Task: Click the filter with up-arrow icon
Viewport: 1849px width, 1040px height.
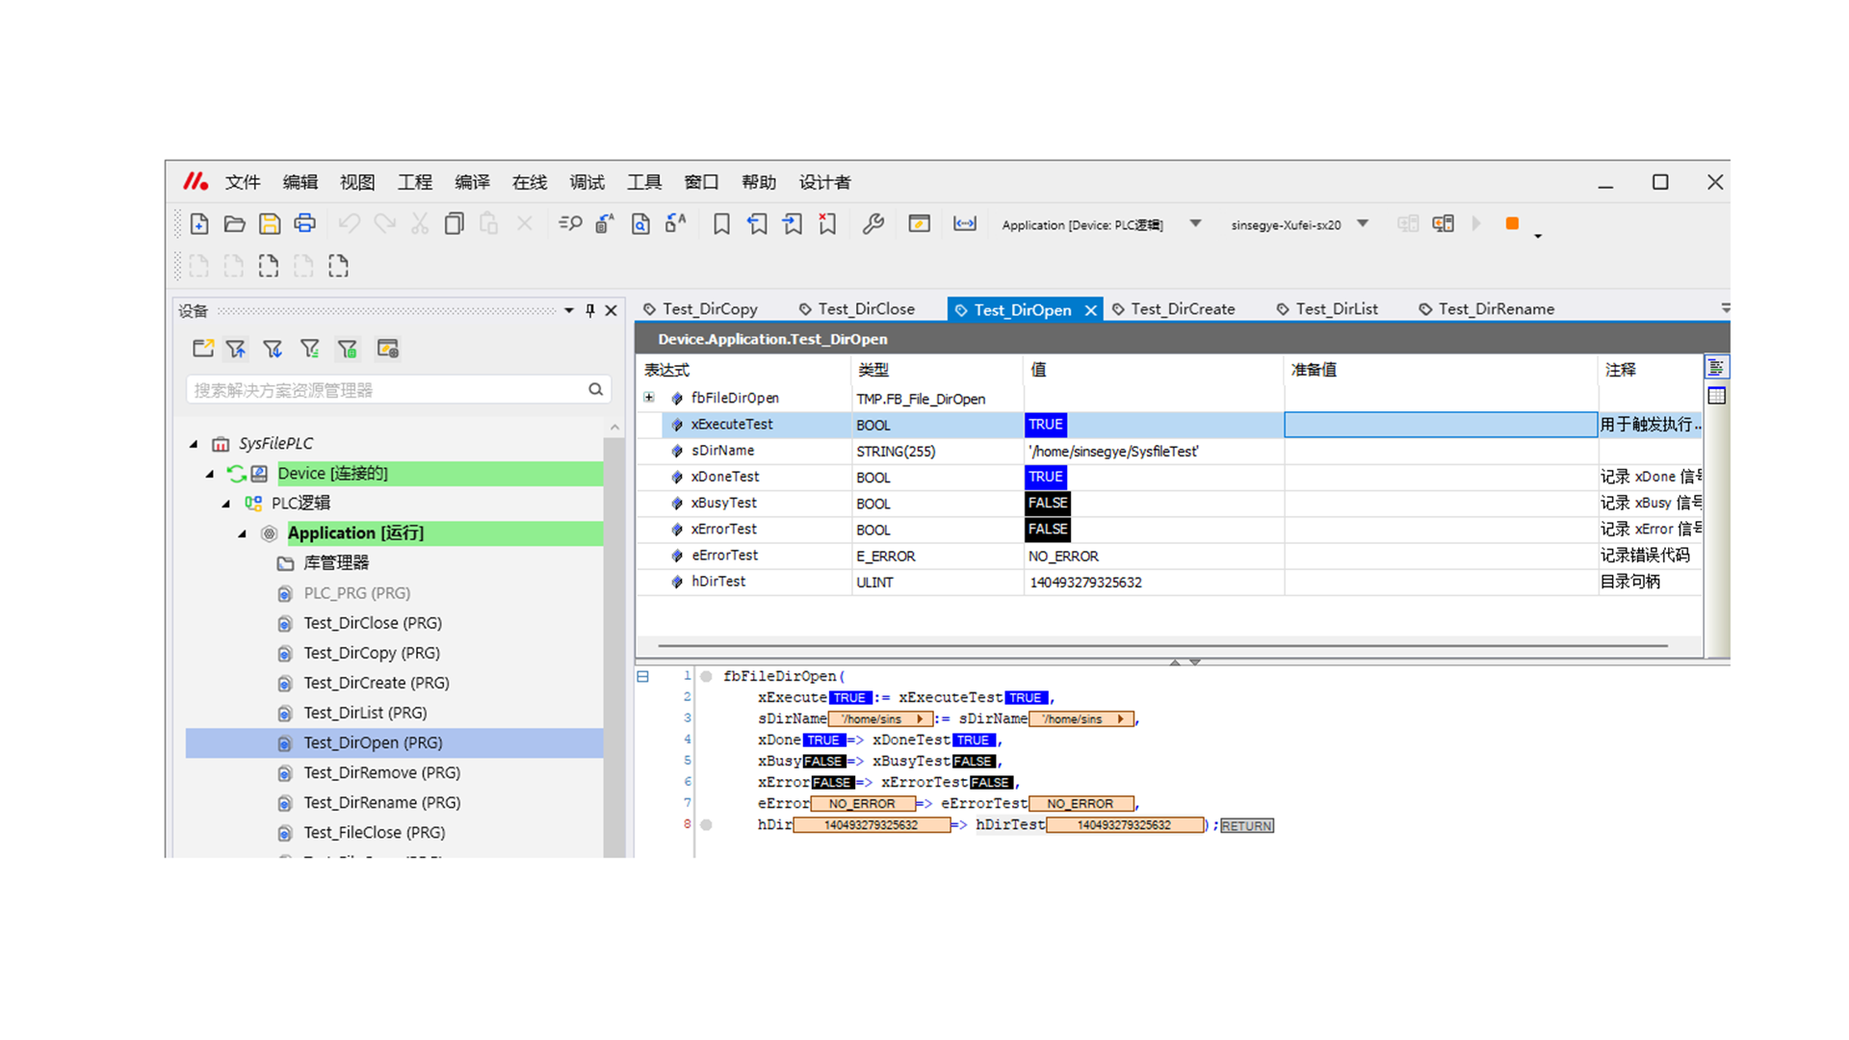Action: click(236, 349)
